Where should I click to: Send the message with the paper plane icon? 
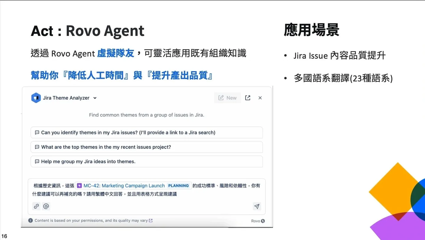point(257,206)
